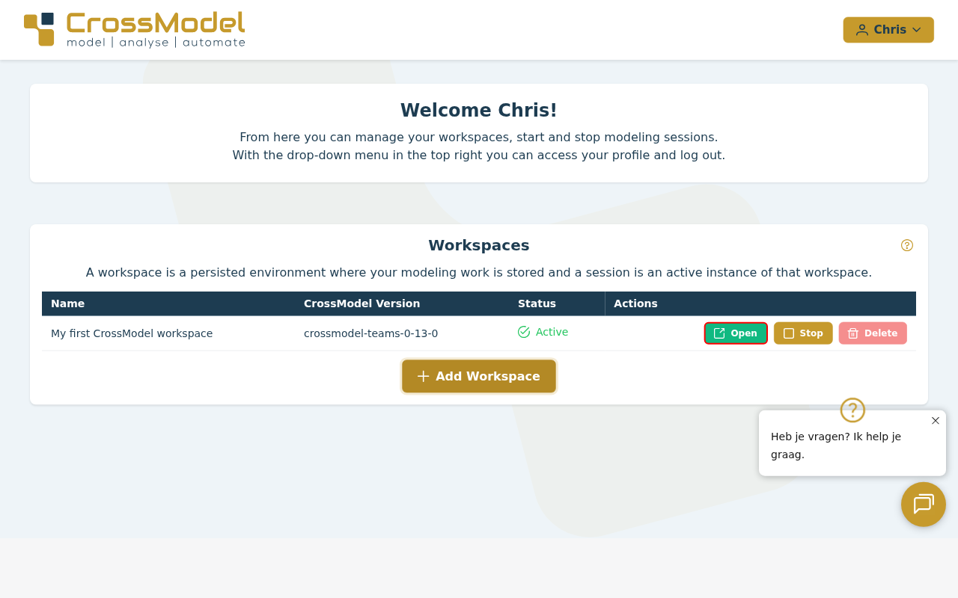
Task: Close the 'Heb je vragen?' chat popup
Action: (x=936, y=421)
